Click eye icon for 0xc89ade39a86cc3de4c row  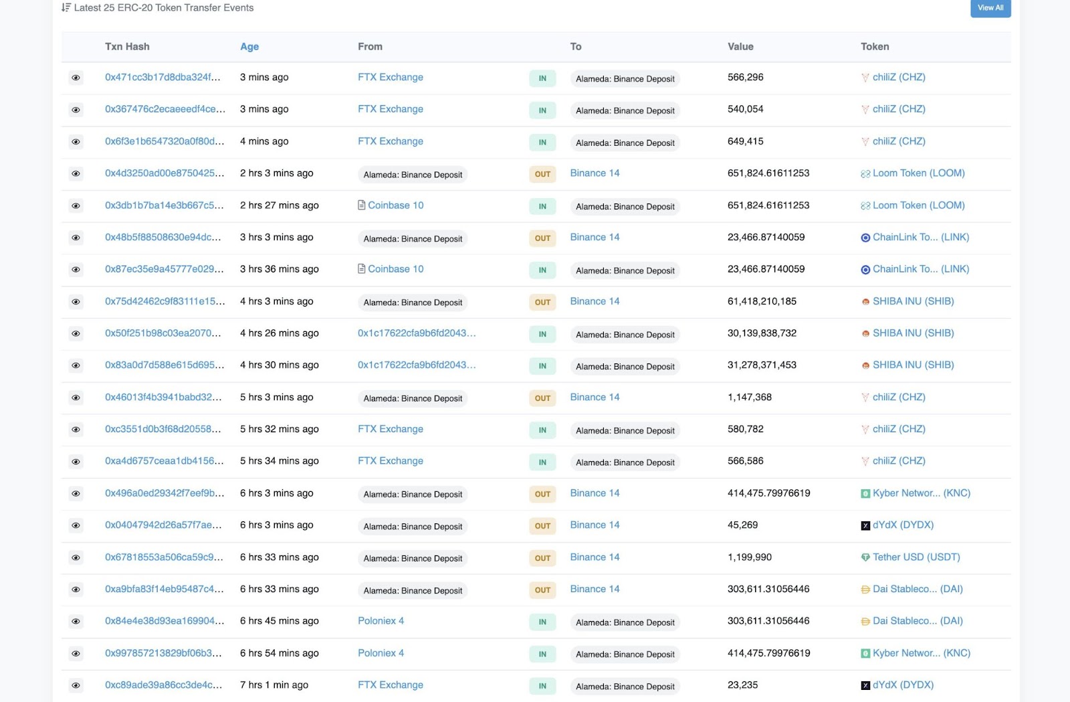click(76, 685)
